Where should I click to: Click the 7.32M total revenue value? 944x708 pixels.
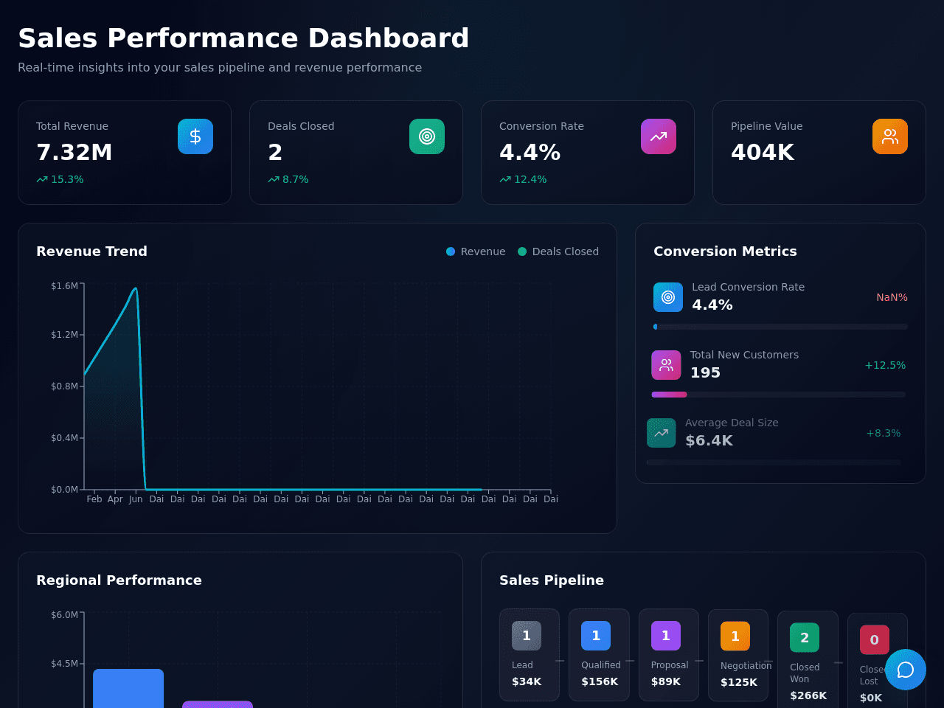74,153
